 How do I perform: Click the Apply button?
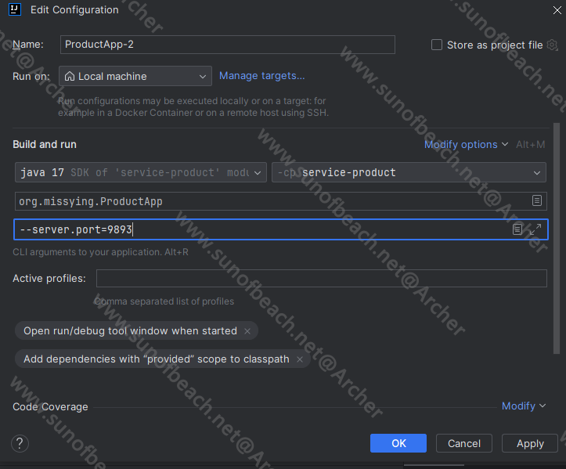(x=530, y=443)
